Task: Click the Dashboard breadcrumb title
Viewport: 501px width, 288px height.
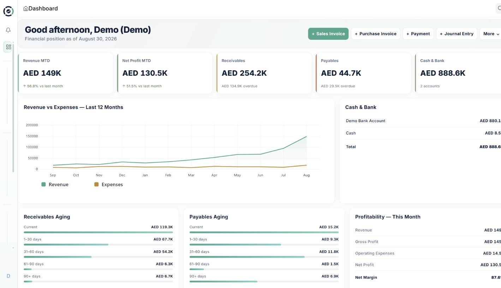Action: point(43,8)
